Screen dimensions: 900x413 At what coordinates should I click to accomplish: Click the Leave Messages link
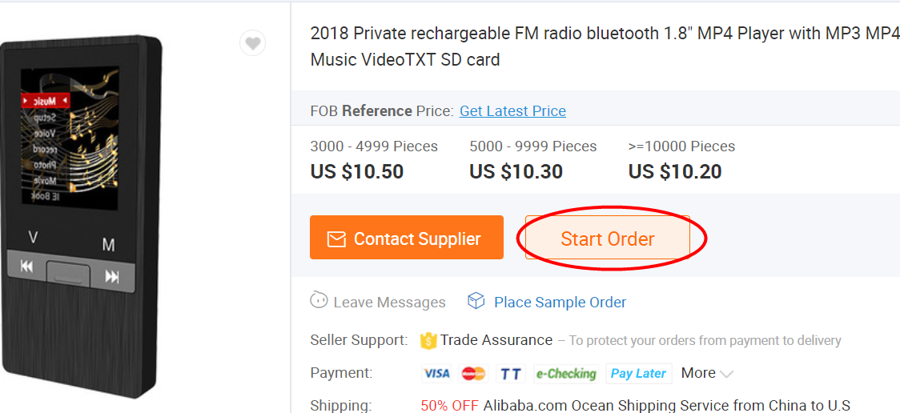point(389,302)
